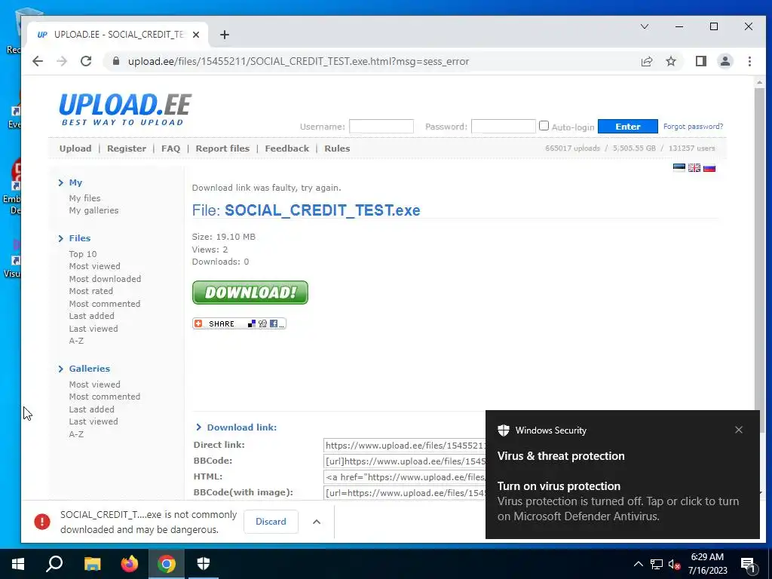Open Windows Security taskbar icon
This screenshot has width=772, height=579.
click(x=204, y=564)
